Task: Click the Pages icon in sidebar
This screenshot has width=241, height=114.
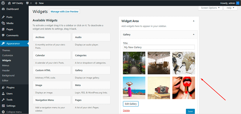Action: 3,29
